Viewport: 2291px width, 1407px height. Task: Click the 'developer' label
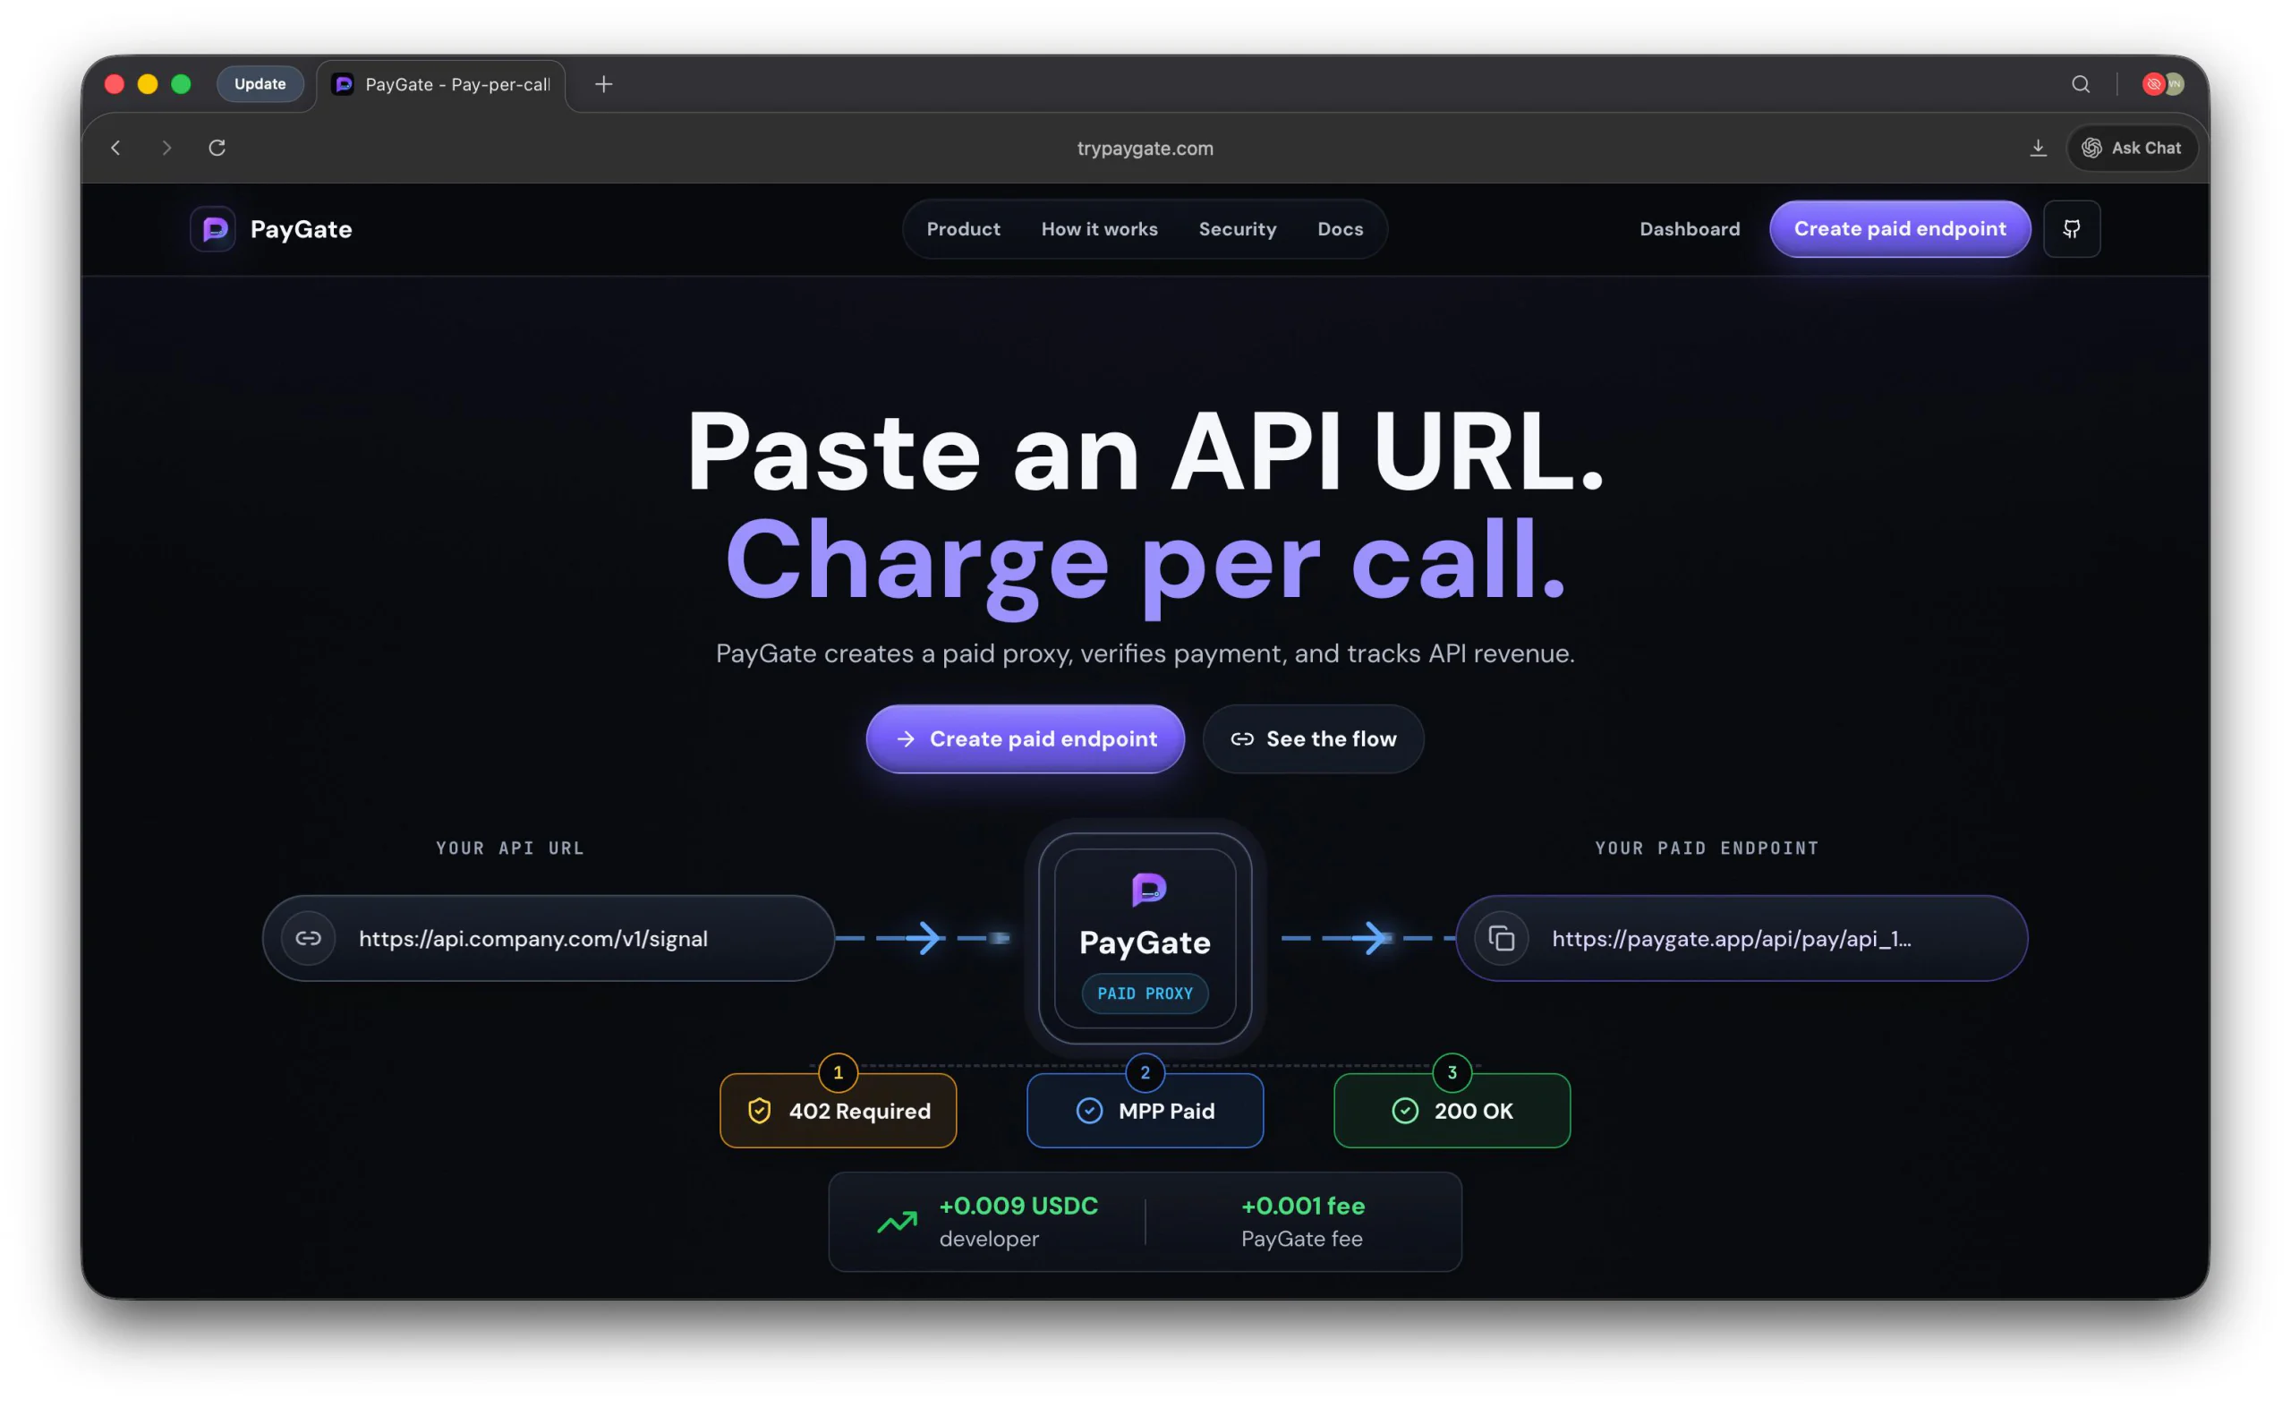click(x=989, y=1239)
